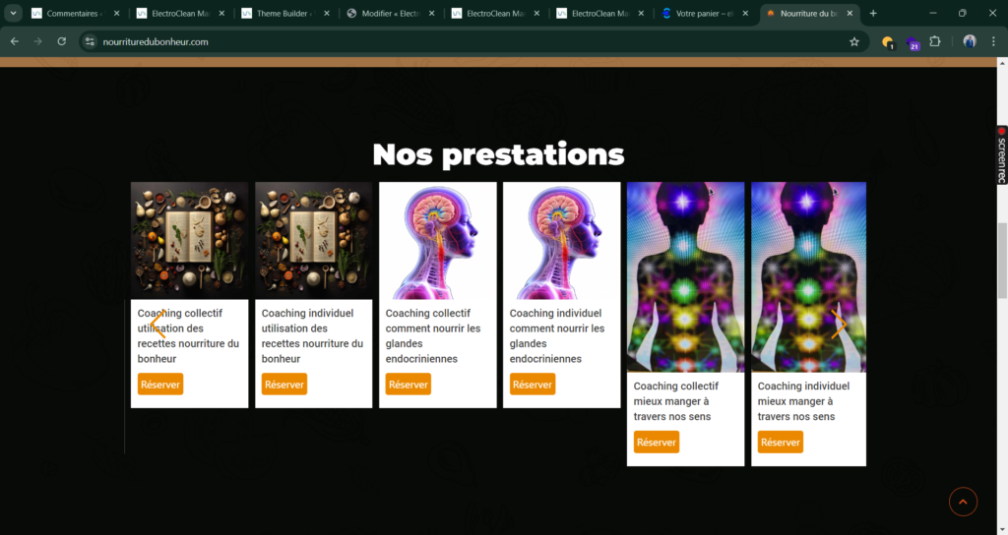
Task: Reserve Coaching collectif glandes endocriniennes
Action: 409,385
